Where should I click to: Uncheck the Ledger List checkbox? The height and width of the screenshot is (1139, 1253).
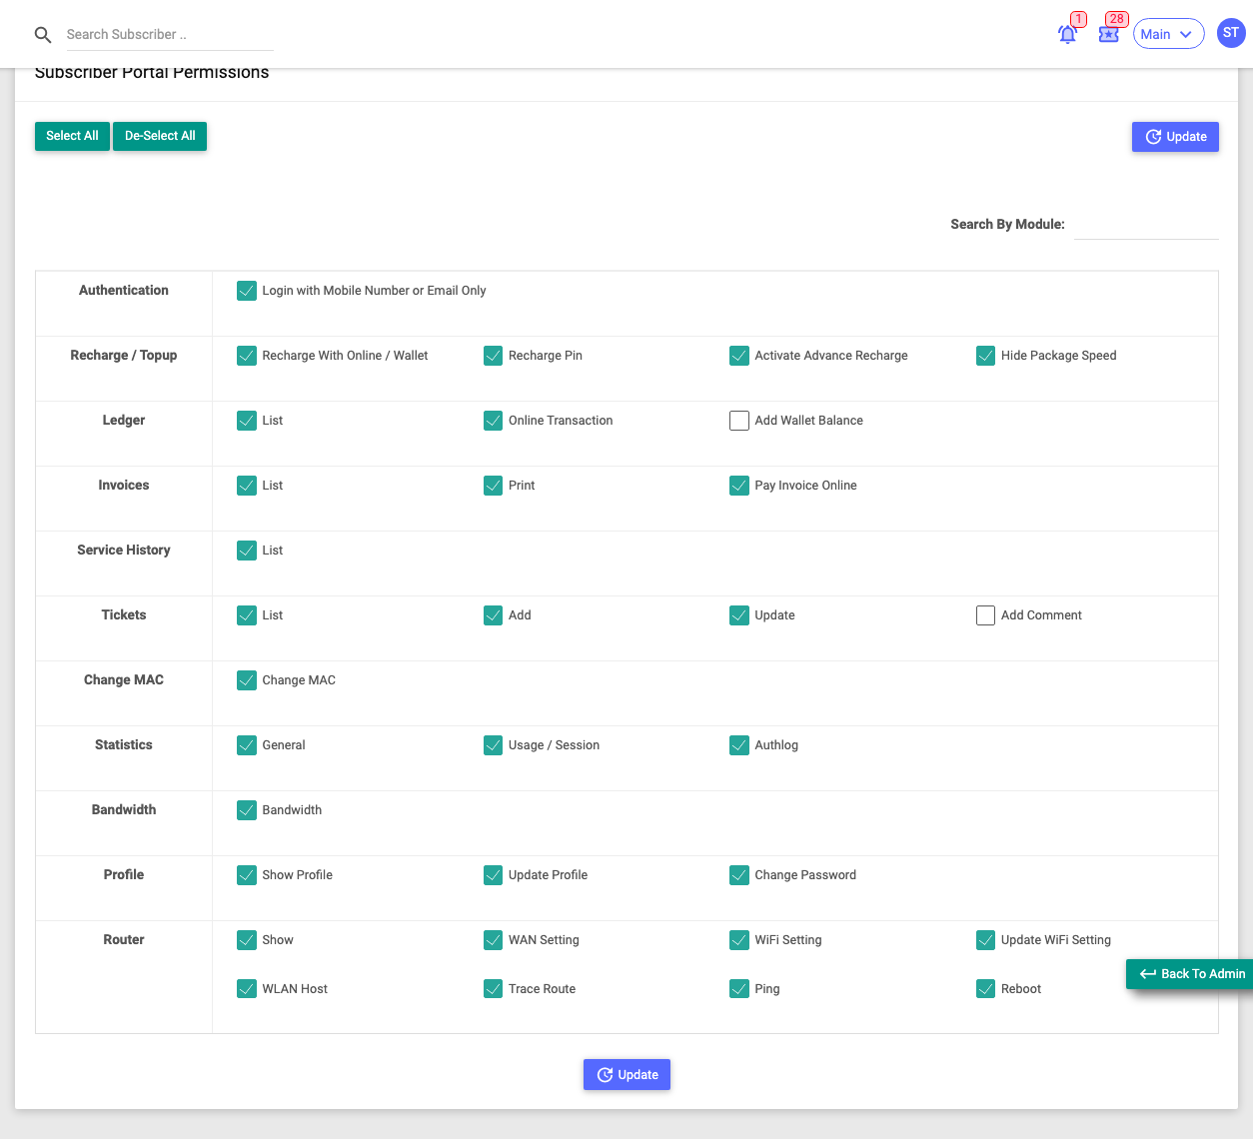pos(247,421)
